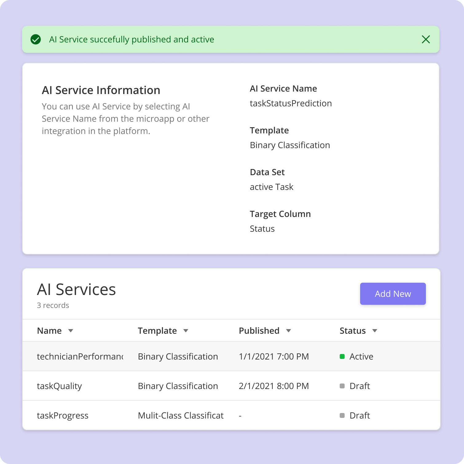The image size is (464, 464).
Task: Dismiss the success notification with the X icon
Action: tap(426, 39)
